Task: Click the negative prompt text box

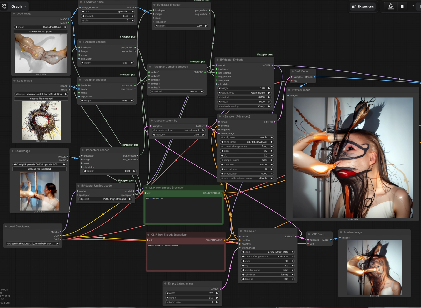Action: (x=186, y=257)
